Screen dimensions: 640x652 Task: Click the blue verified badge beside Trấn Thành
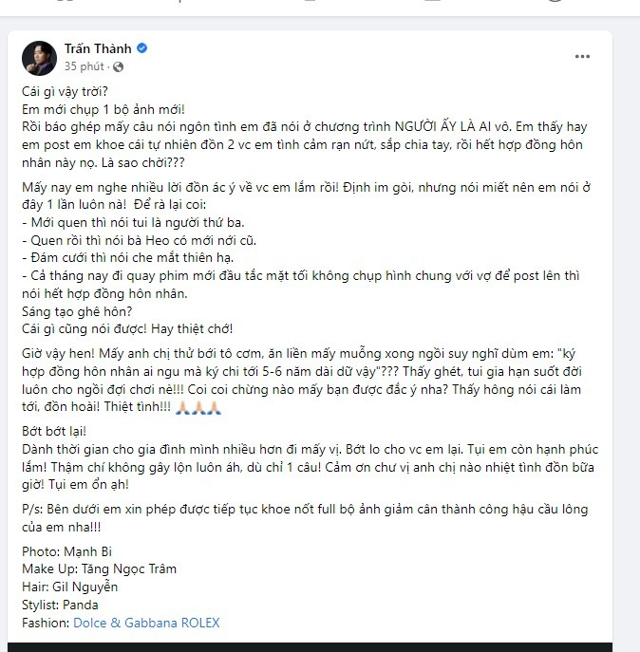[141, 48]
